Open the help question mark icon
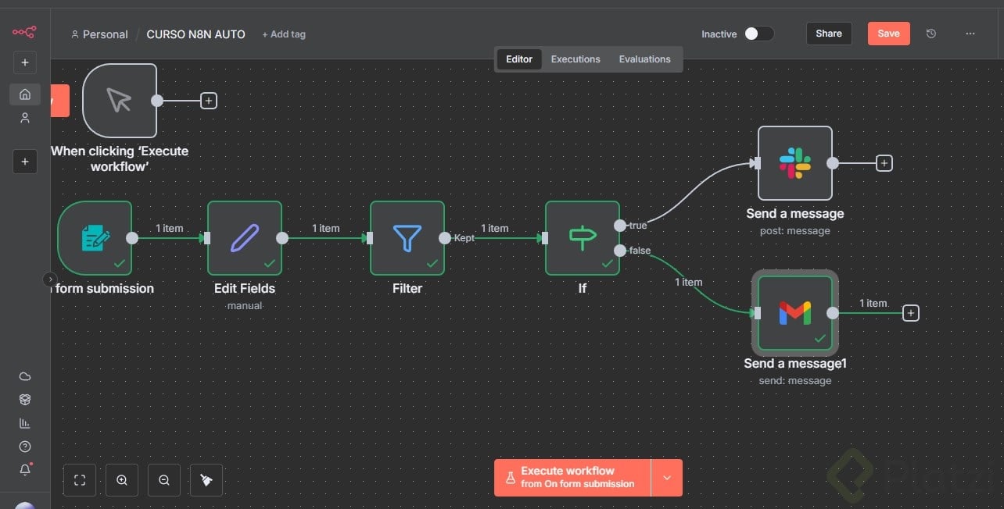The image size is (1004, 509). click(x=25, y=447)
